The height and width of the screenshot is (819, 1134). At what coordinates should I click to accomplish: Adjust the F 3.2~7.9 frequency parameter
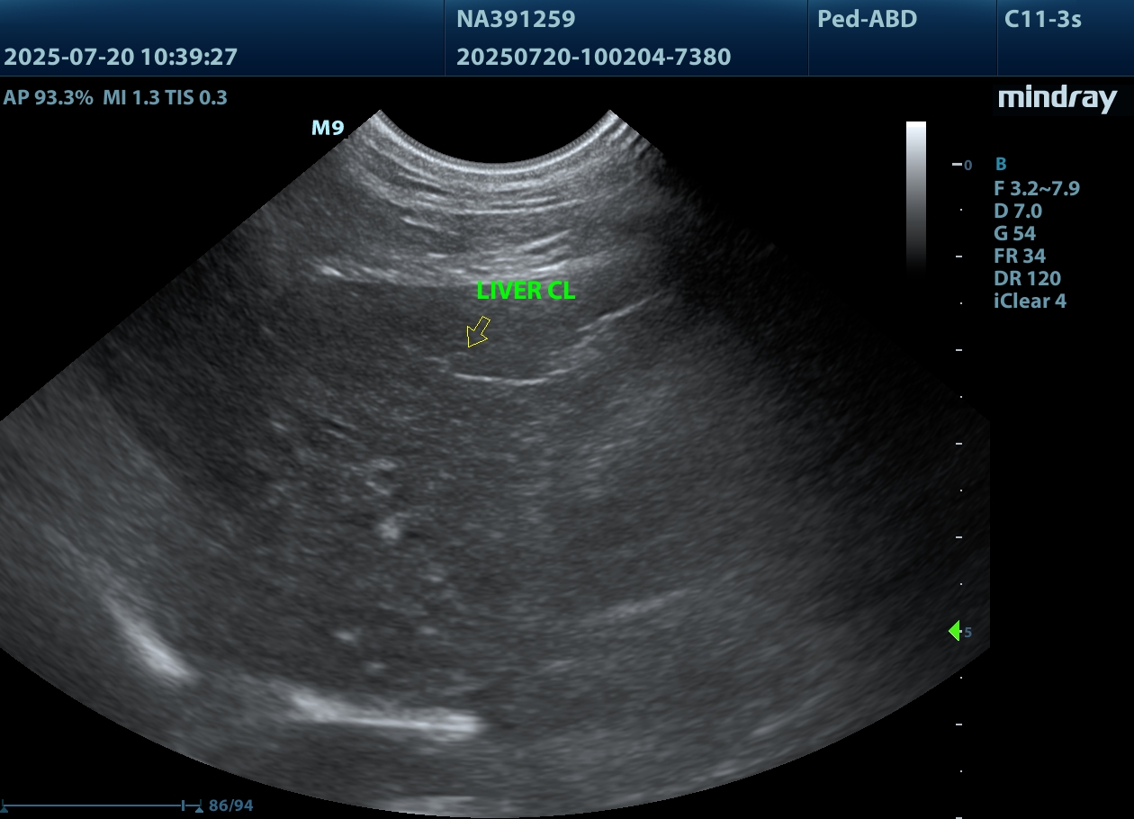[1036, 188]
